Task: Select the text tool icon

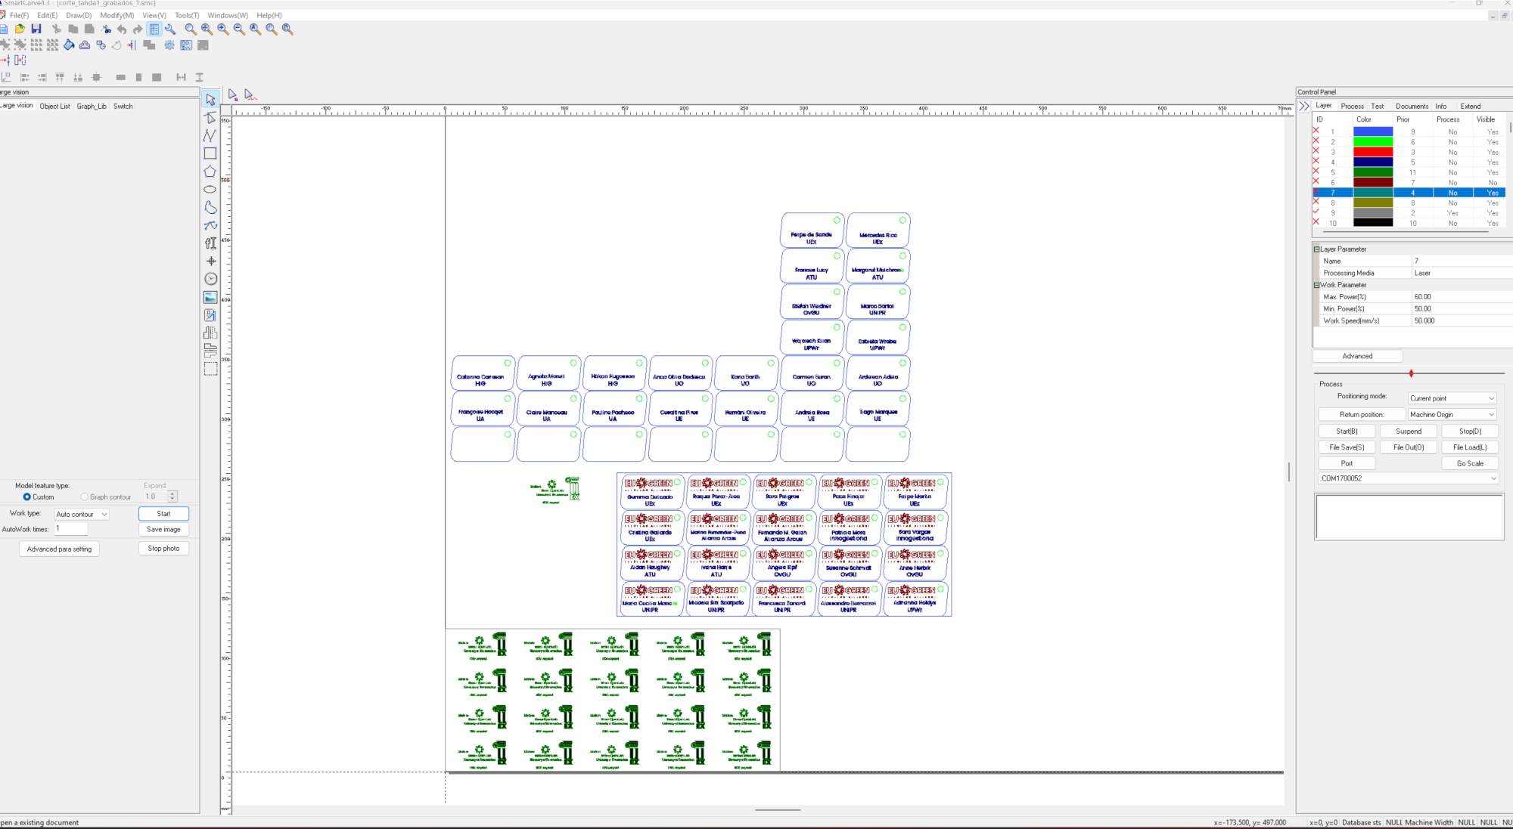Action: (210, 243)
